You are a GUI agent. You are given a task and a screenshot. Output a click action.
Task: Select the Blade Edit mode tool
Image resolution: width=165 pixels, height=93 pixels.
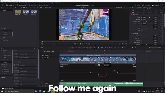point(79,48)
